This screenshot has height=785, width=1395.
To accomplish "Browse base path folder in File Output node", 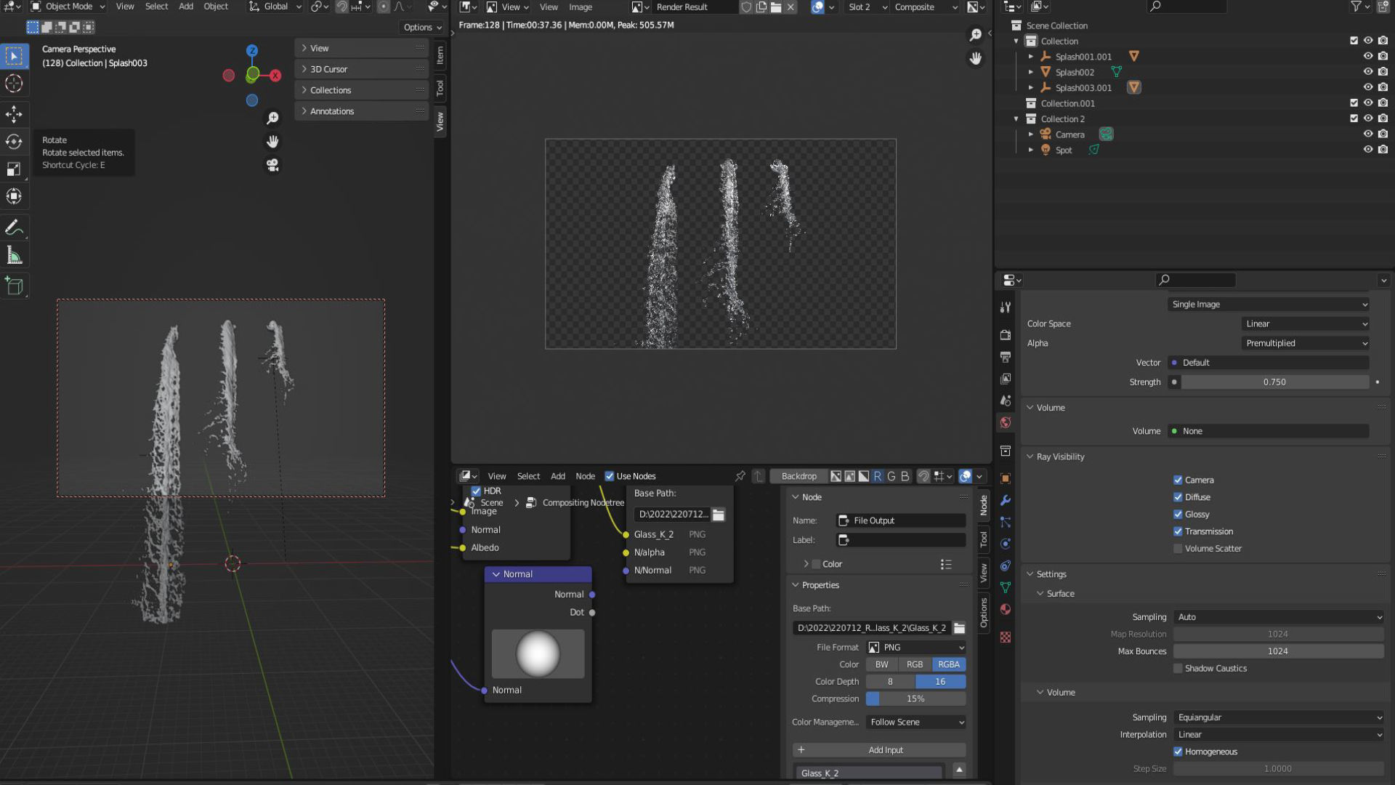I will click(x=719, y=515).
